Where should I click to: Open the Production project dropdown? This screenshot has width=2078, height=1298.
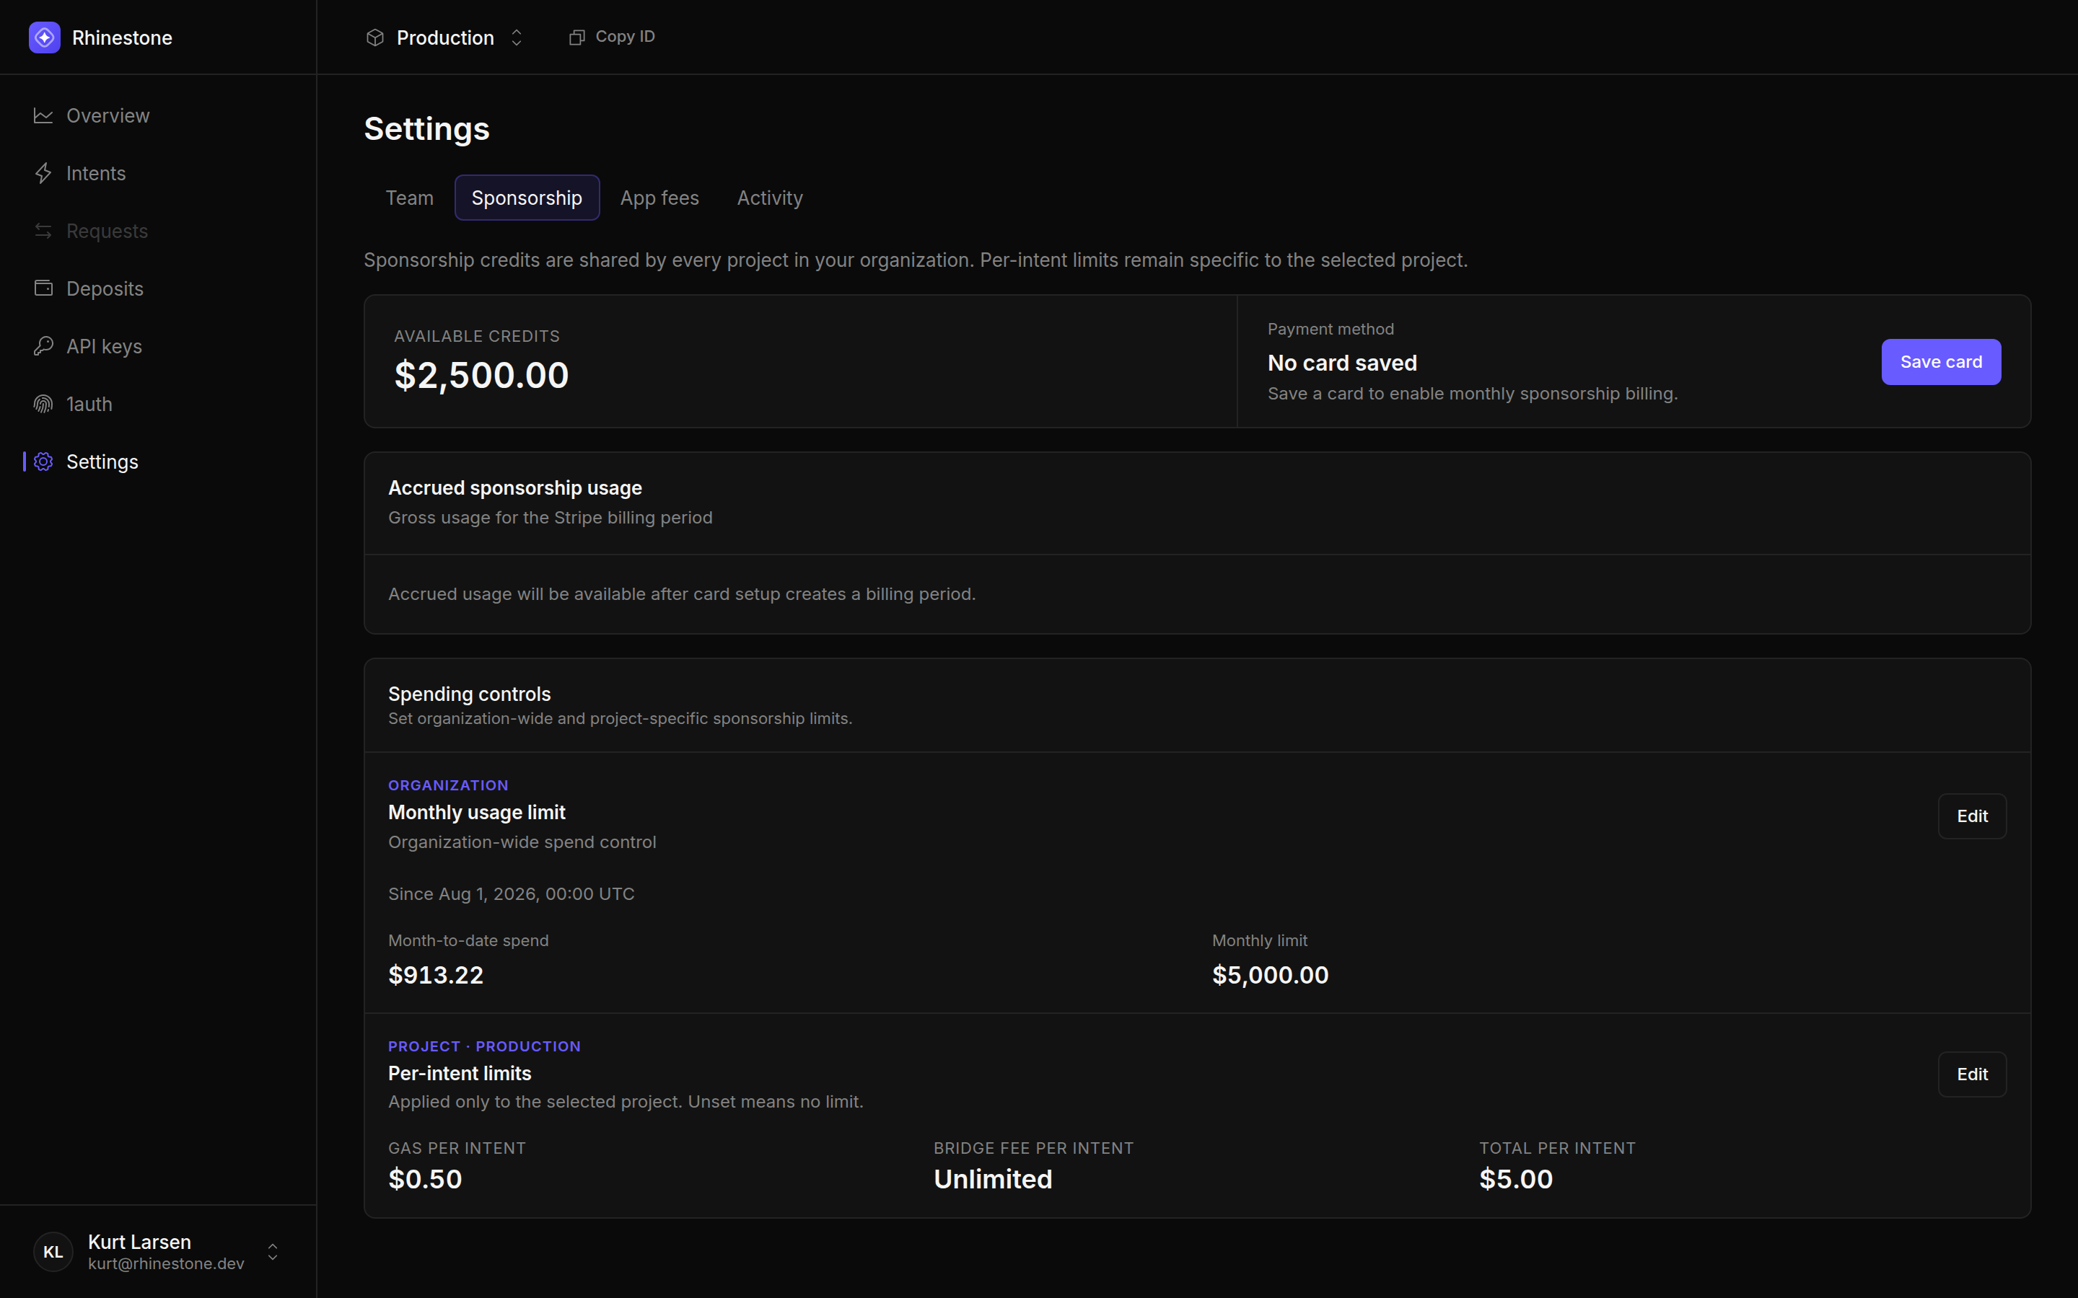pos(444,37)
